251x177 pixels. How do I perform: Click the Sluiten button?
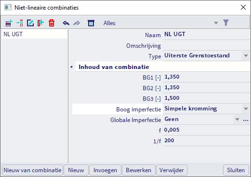236,170
